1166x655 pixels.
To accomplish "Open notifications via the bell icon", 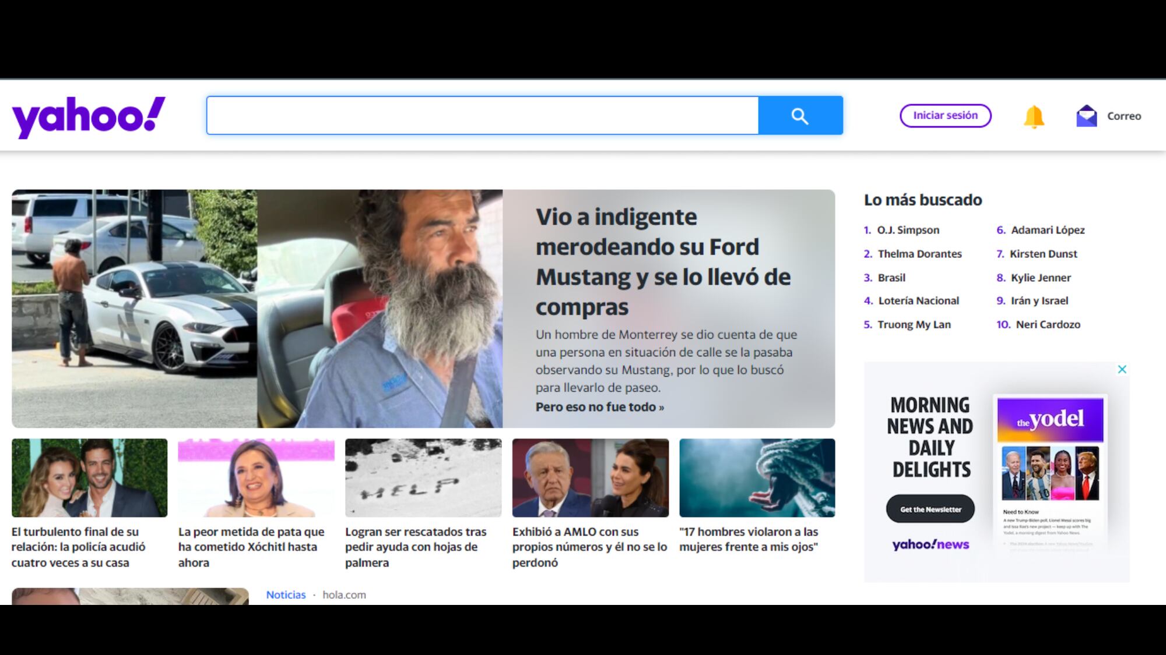I will click(x=1034, y=115).
